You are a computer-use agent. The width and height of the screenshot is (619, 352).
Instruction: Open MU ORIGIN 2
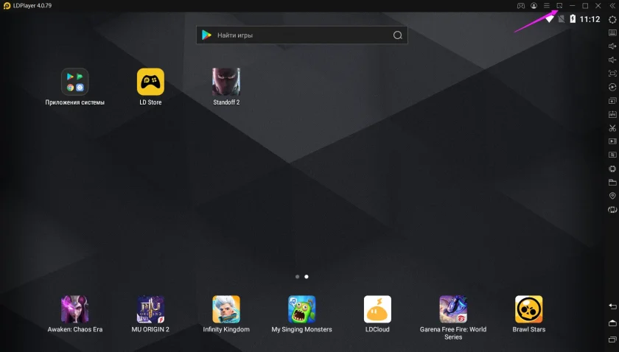150,314
